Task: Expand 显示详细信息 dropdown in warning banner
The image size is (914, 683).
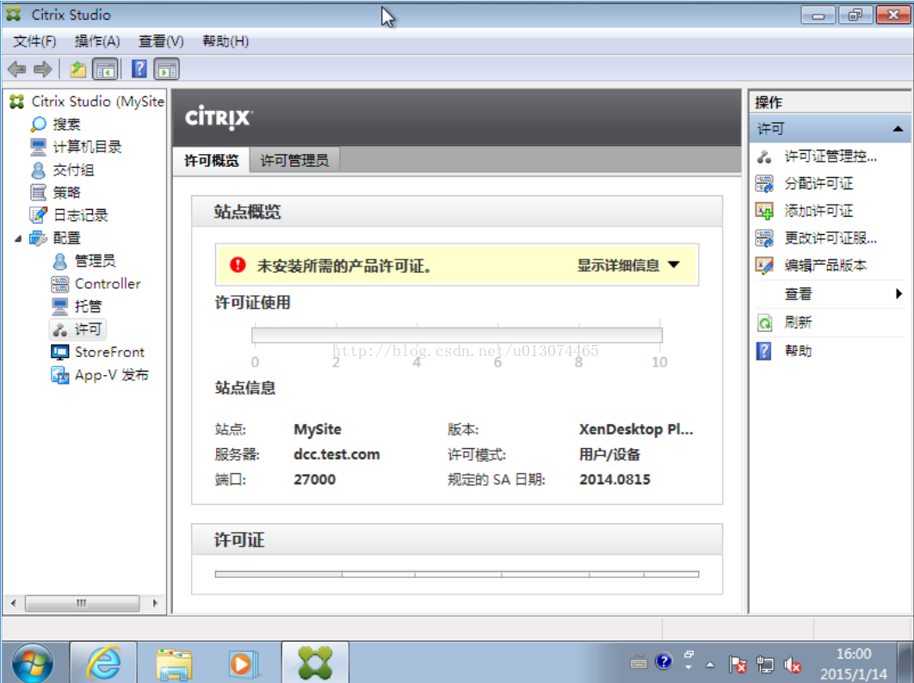Action: (628, 266)
